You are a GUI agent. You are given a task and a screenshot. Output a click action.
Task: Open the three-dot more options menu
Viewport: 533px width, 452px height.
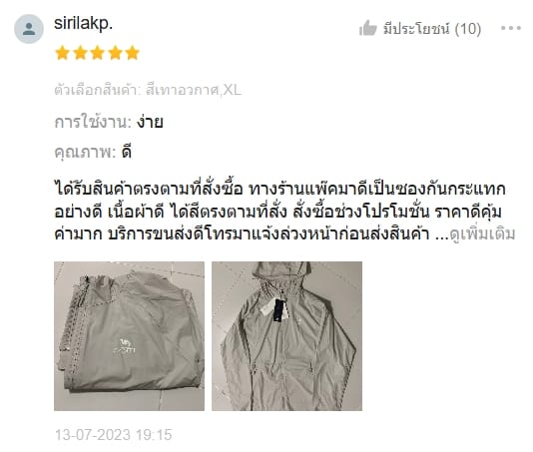coord(511,28)
